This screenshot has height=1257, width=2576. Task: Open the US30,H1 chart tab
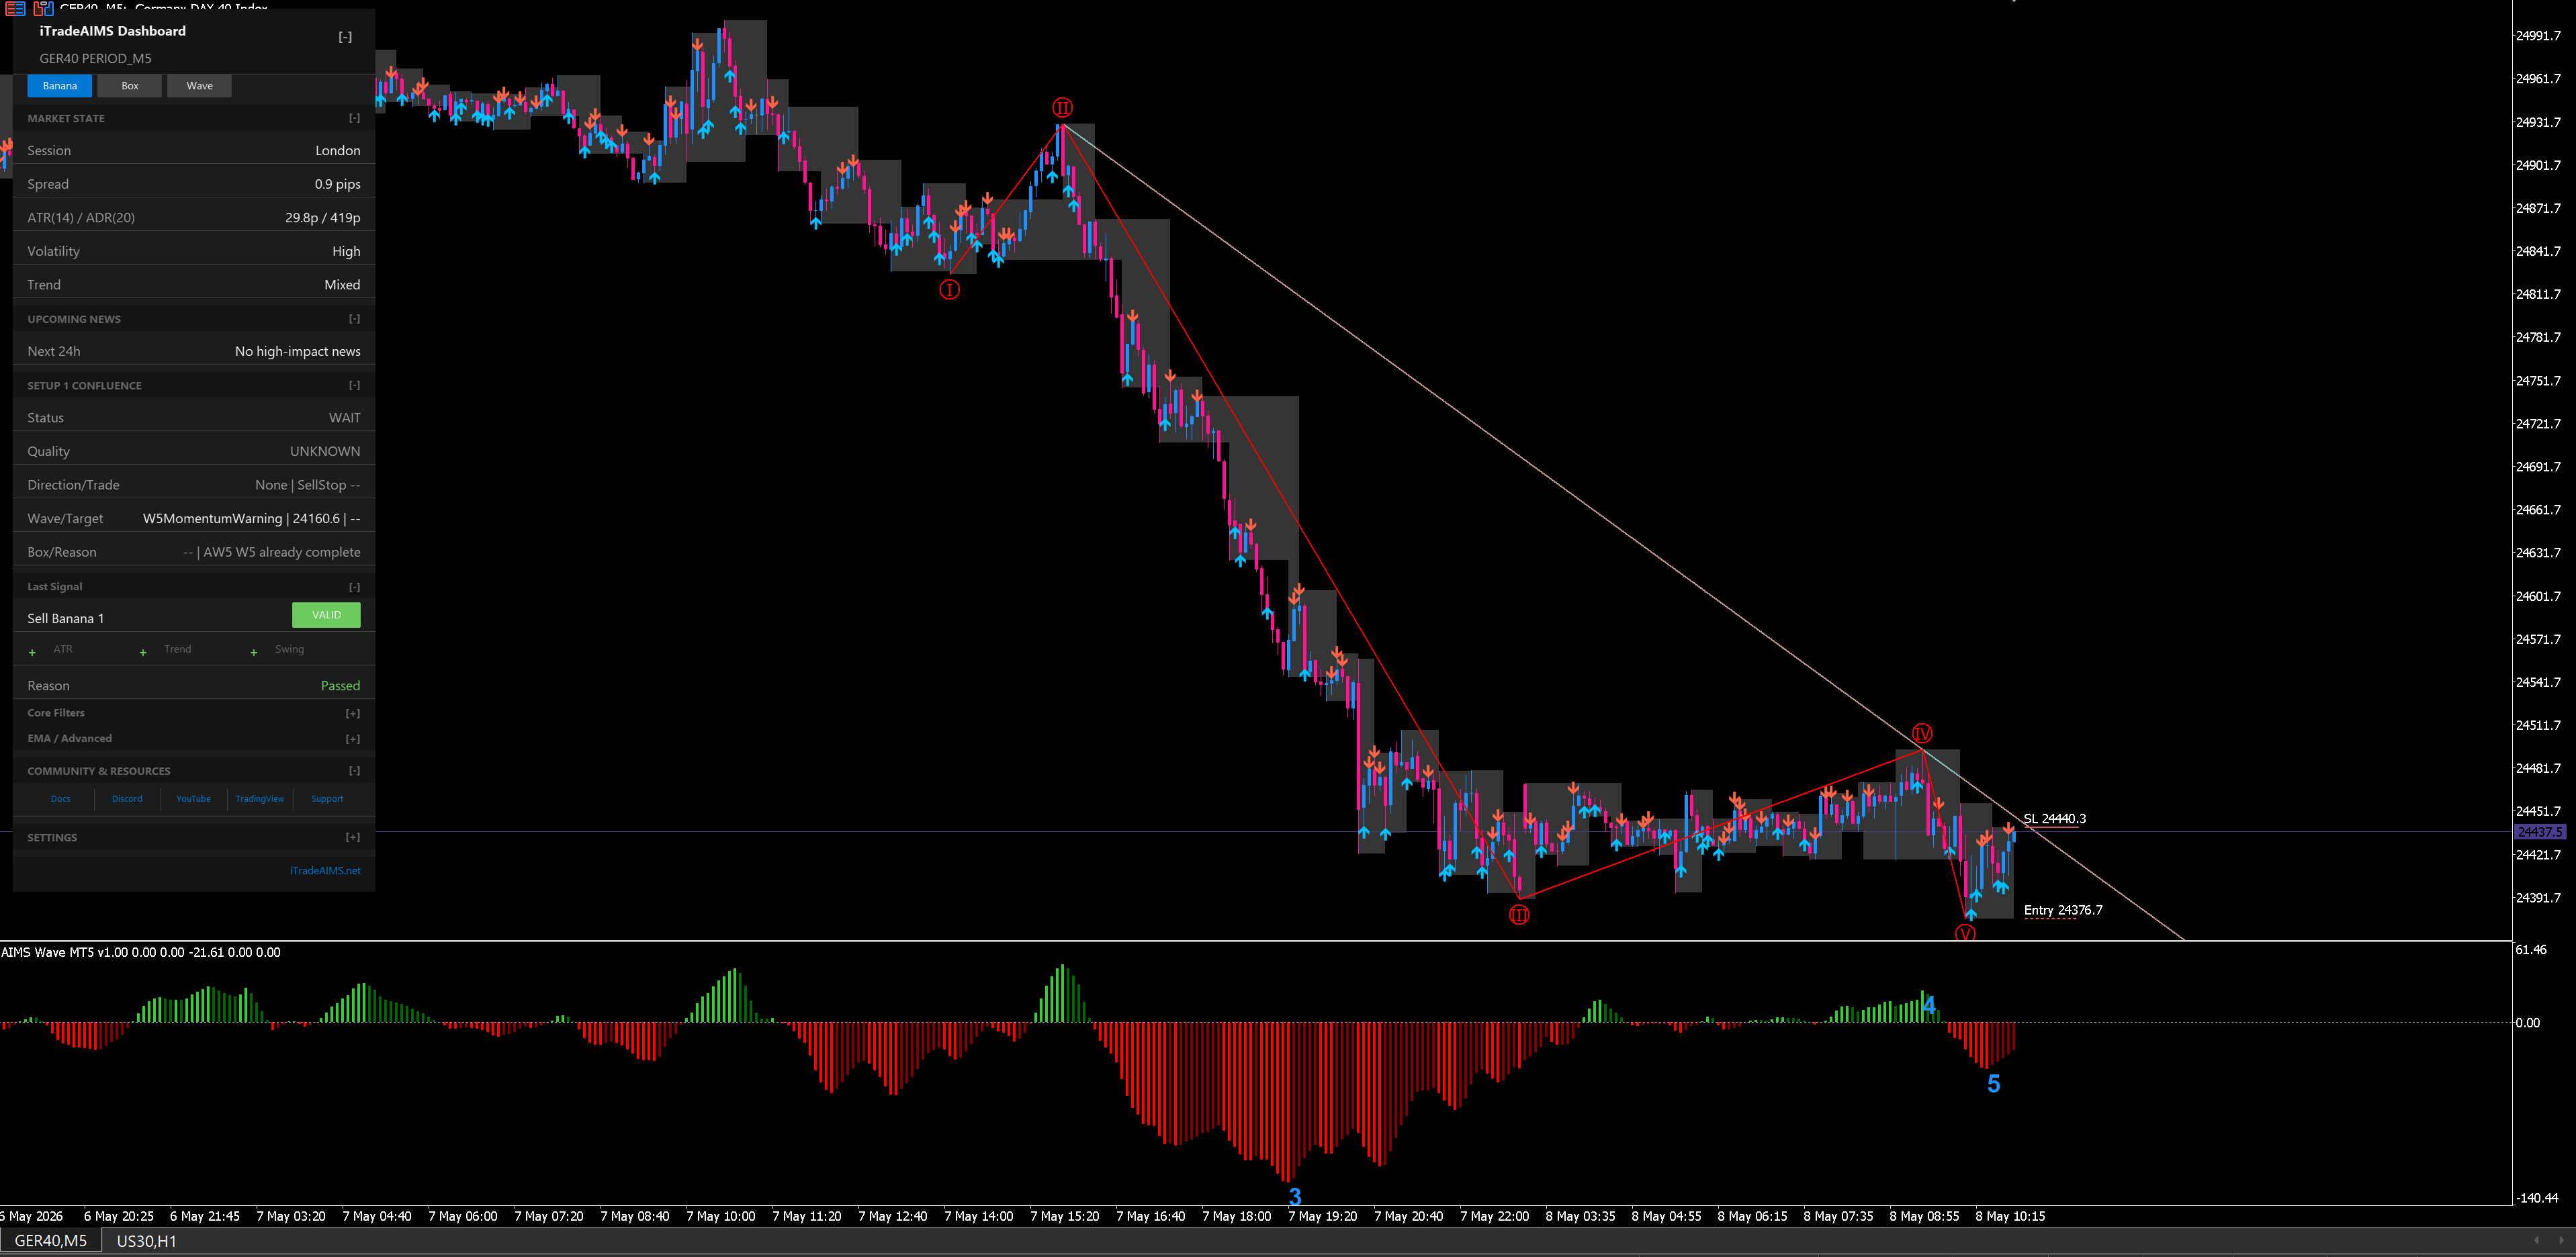146,1241
